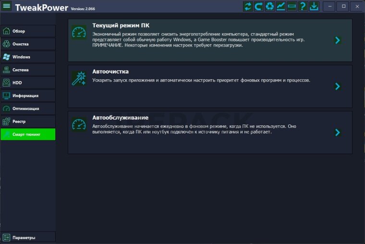Open help via the question mark icon
The height and width of the screenshot is (244, 365).
point(303,6)
